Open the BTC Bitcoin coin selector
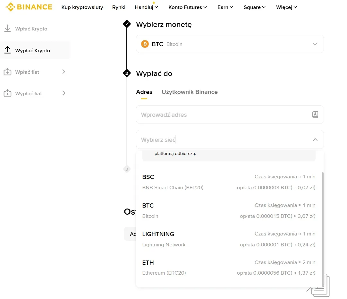 230,44
